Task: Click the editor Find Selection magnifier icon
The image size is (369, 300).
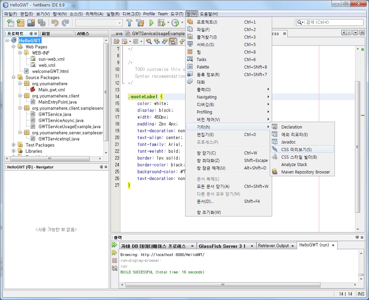Action: tap(149, 42)
